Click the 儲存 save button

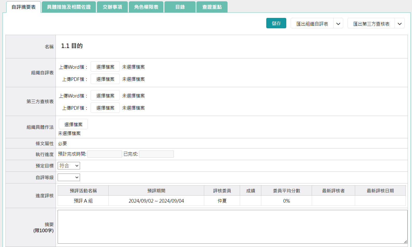276,23
